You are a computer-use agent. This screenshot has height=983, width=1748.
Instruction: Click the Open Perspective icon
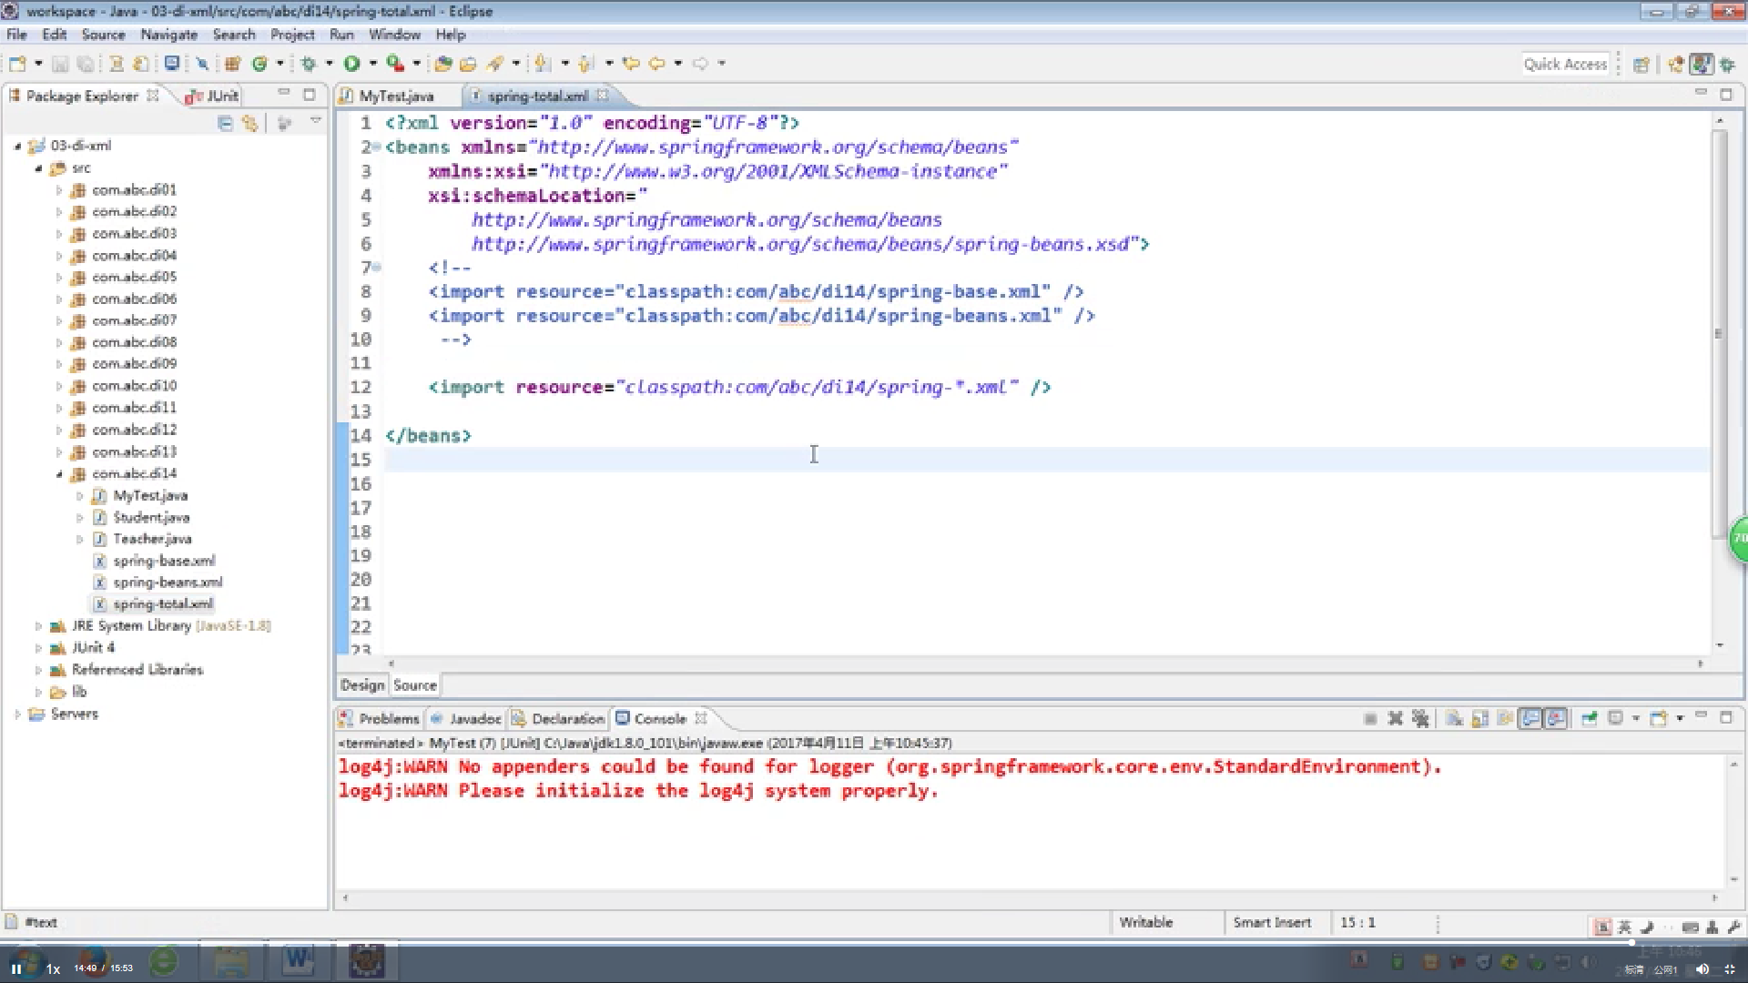1641,65
